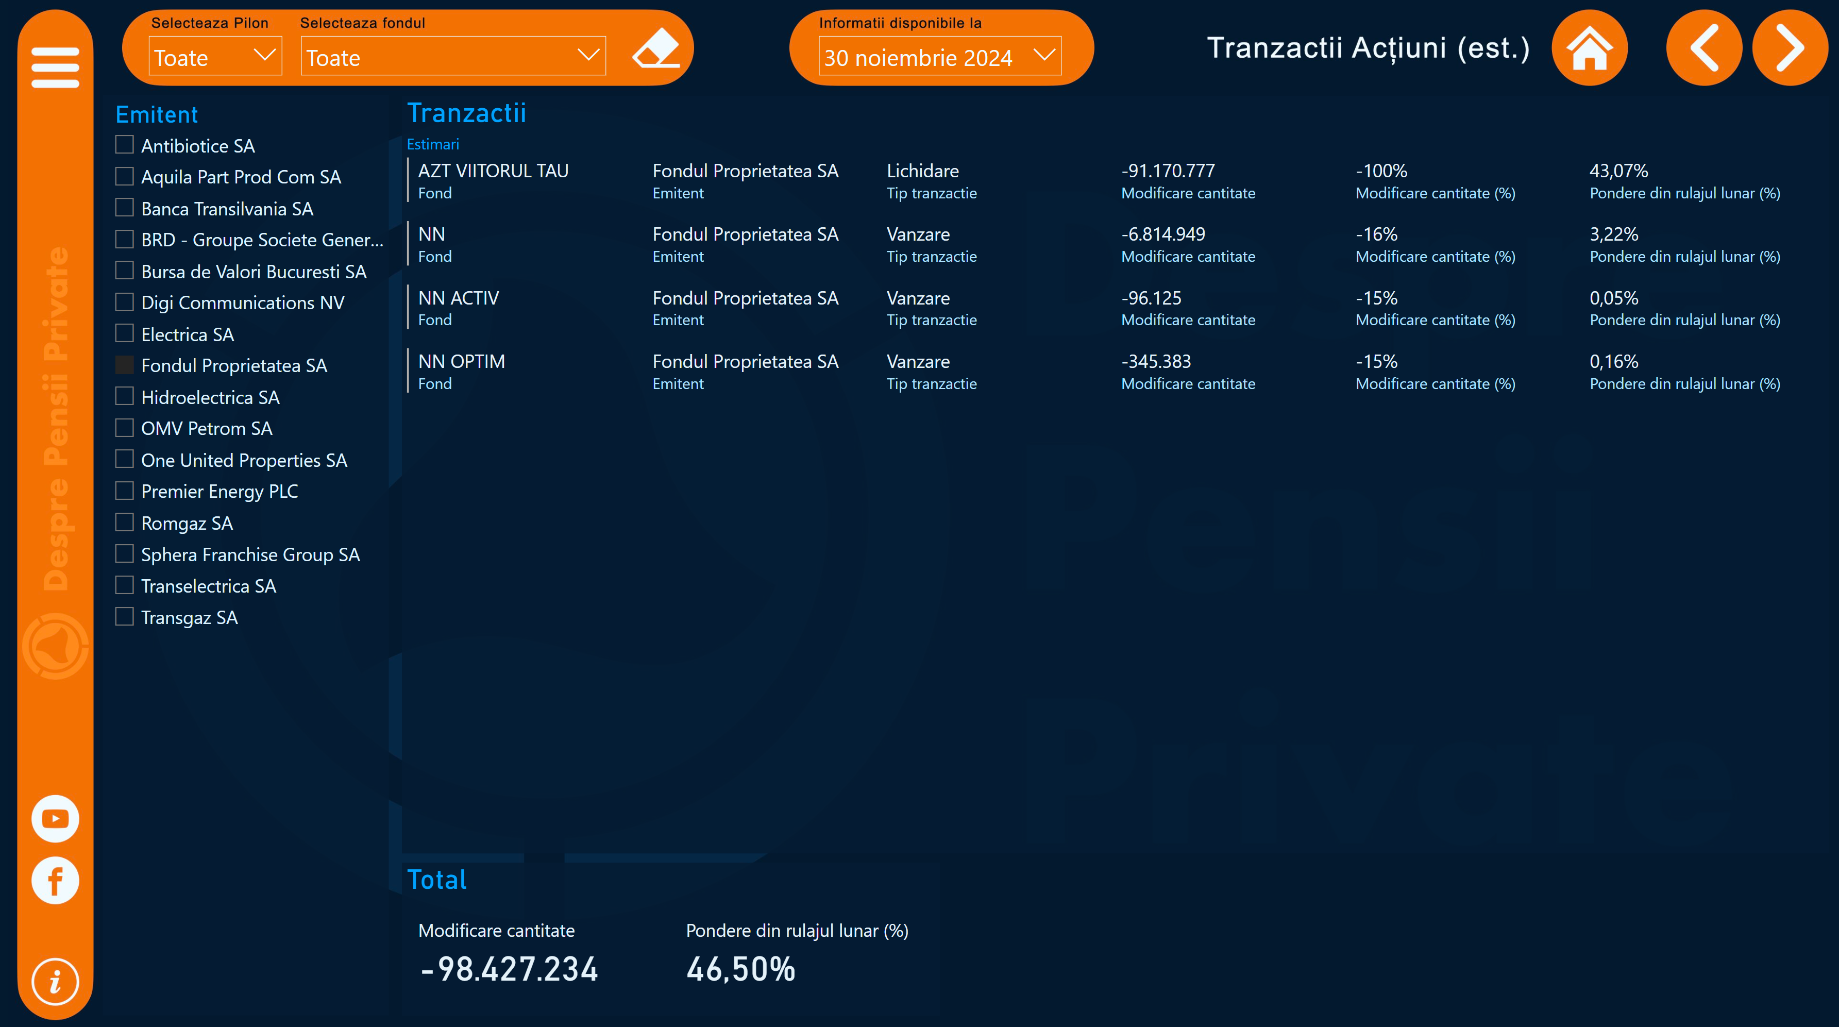This screenshot has width=1839, height=1027.
Task: Click the Tranzactii section heading
Action: (466, 113)
